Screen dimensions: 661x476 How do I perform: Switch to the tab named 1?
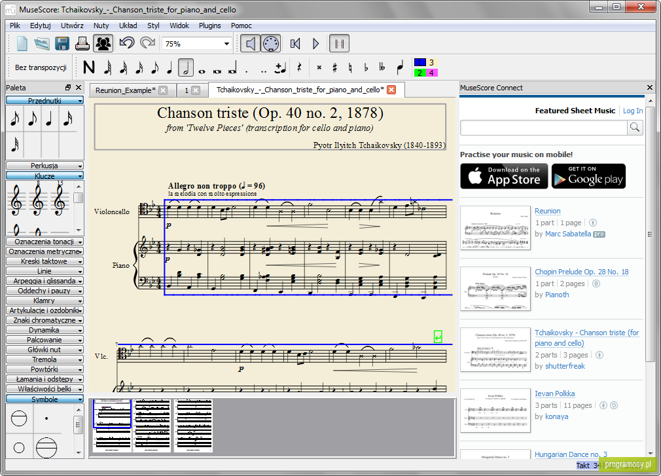click(x=187, y=90)
